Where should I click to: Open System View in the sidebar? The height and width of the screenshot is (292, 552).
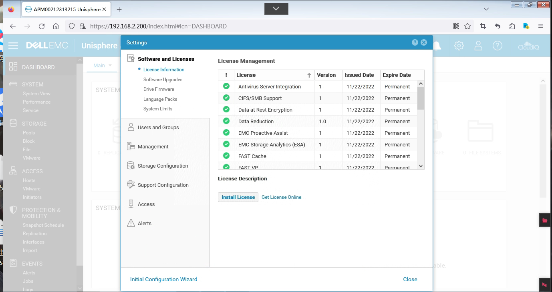click(x=36, y=94)
